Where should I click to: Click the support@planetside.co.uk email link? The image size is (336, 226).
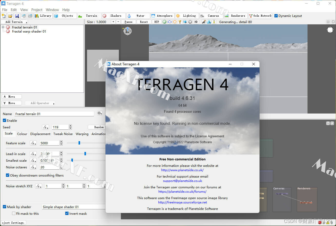click(183, 181)
